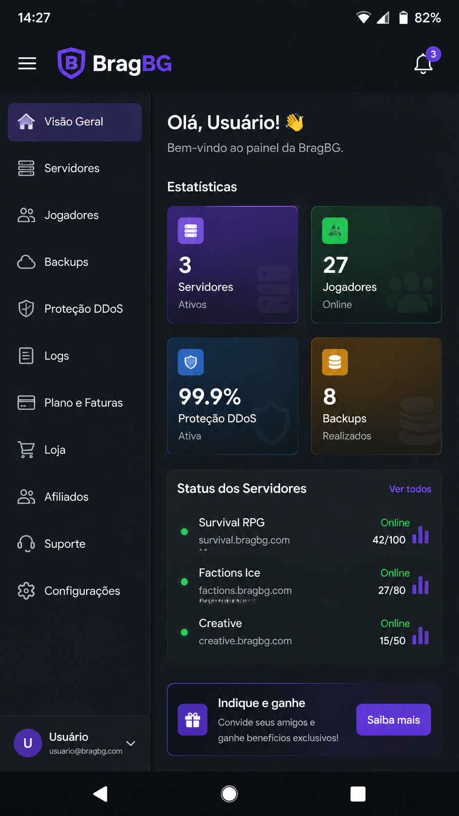This screenshot has height=816, width=459.
Task: Open the hamburger menu
Action: point(27,63)
